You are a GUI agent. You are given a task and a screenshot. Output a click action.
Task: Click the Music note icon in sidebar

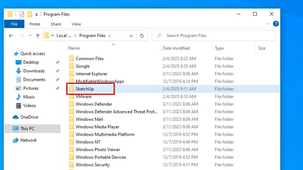coord(18,97)
